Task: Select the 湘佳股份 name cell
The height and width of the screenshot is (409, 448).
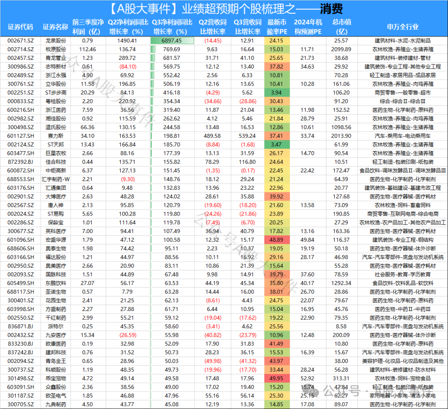Action: [56, 118]
